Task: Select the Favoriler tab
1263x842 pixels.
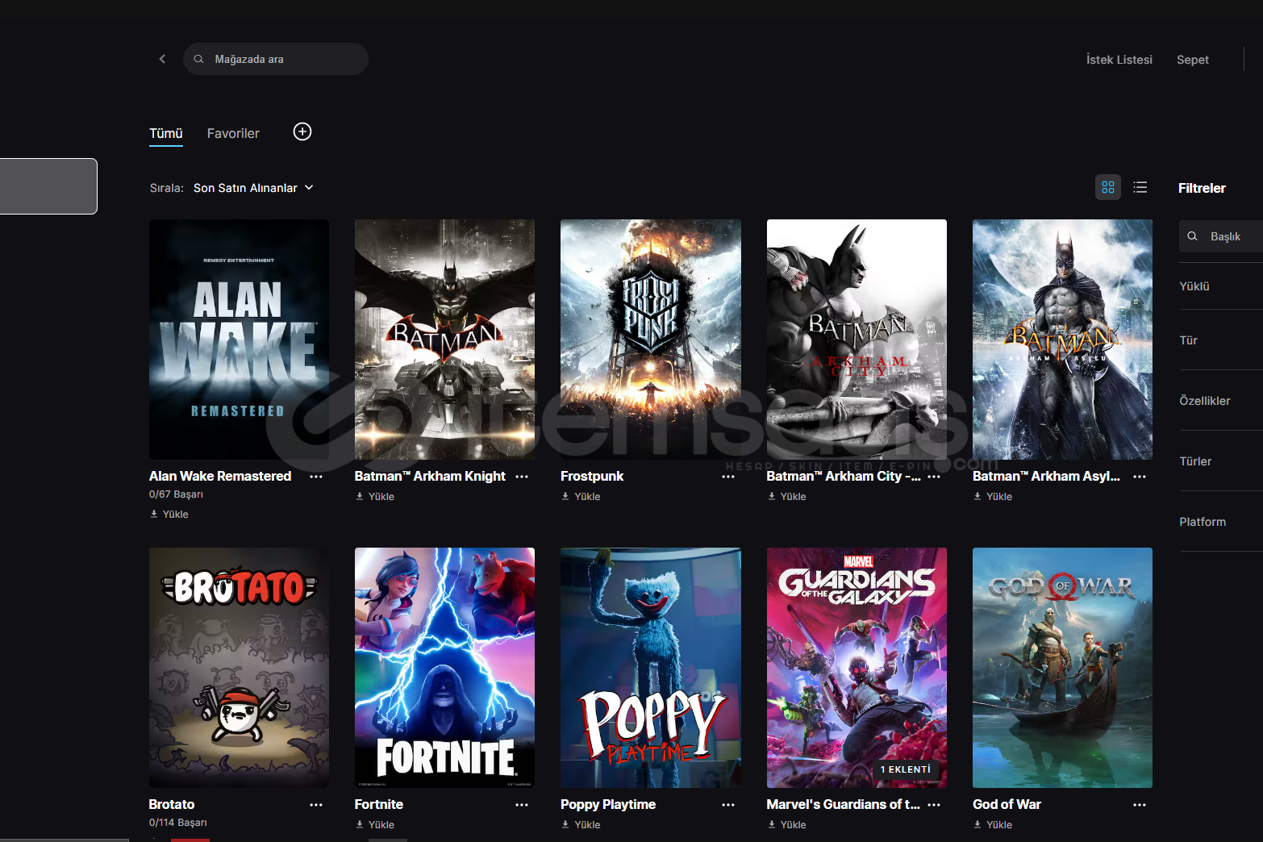Action: click(233, 133)
